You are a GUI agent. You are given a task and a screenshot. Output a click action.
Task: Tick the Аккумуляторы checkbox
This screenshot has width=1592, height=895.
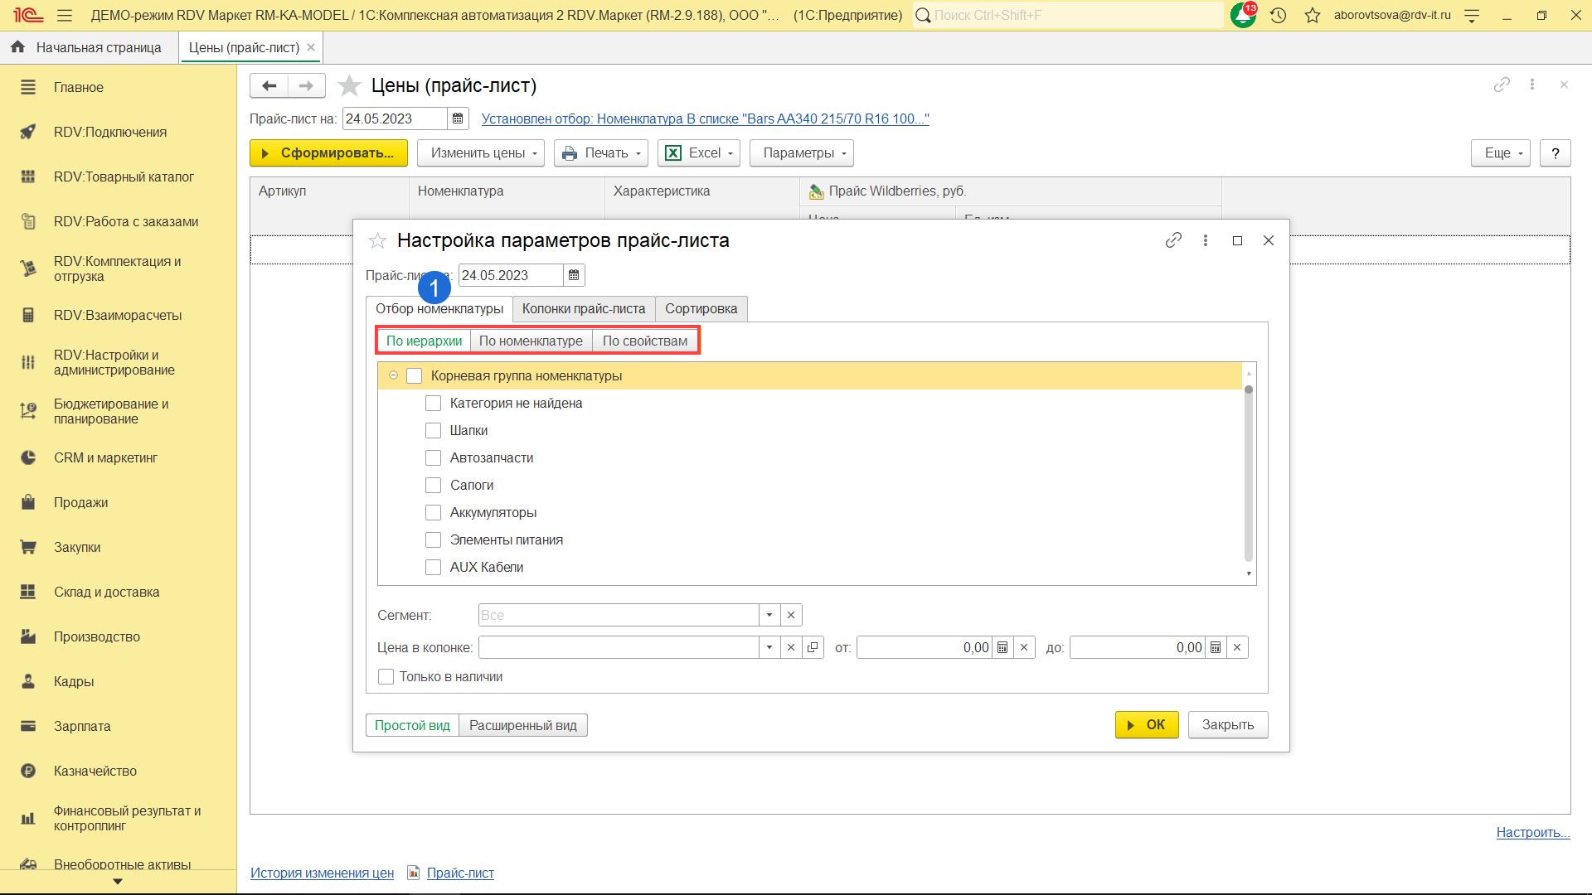point(433,512)
